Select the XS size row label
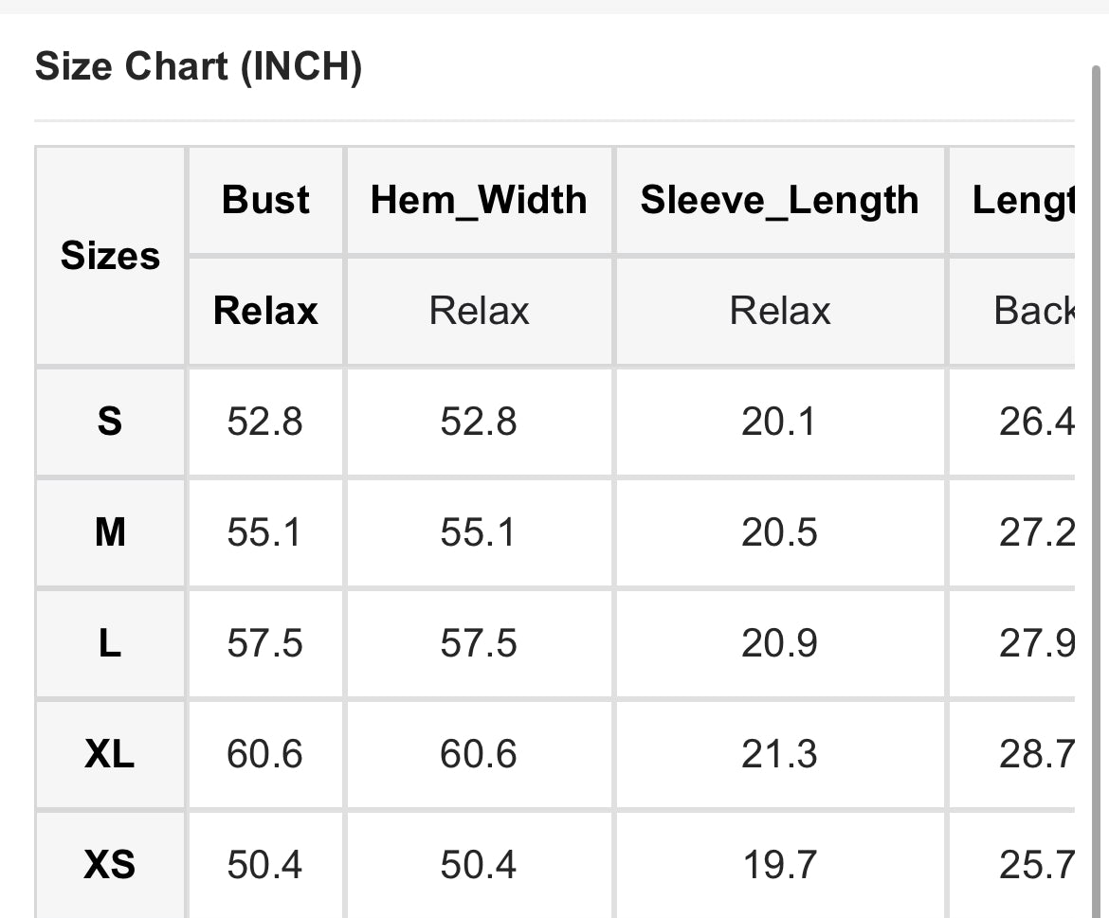The width and height of the screenshot is (1109, 918). (110, 865)
